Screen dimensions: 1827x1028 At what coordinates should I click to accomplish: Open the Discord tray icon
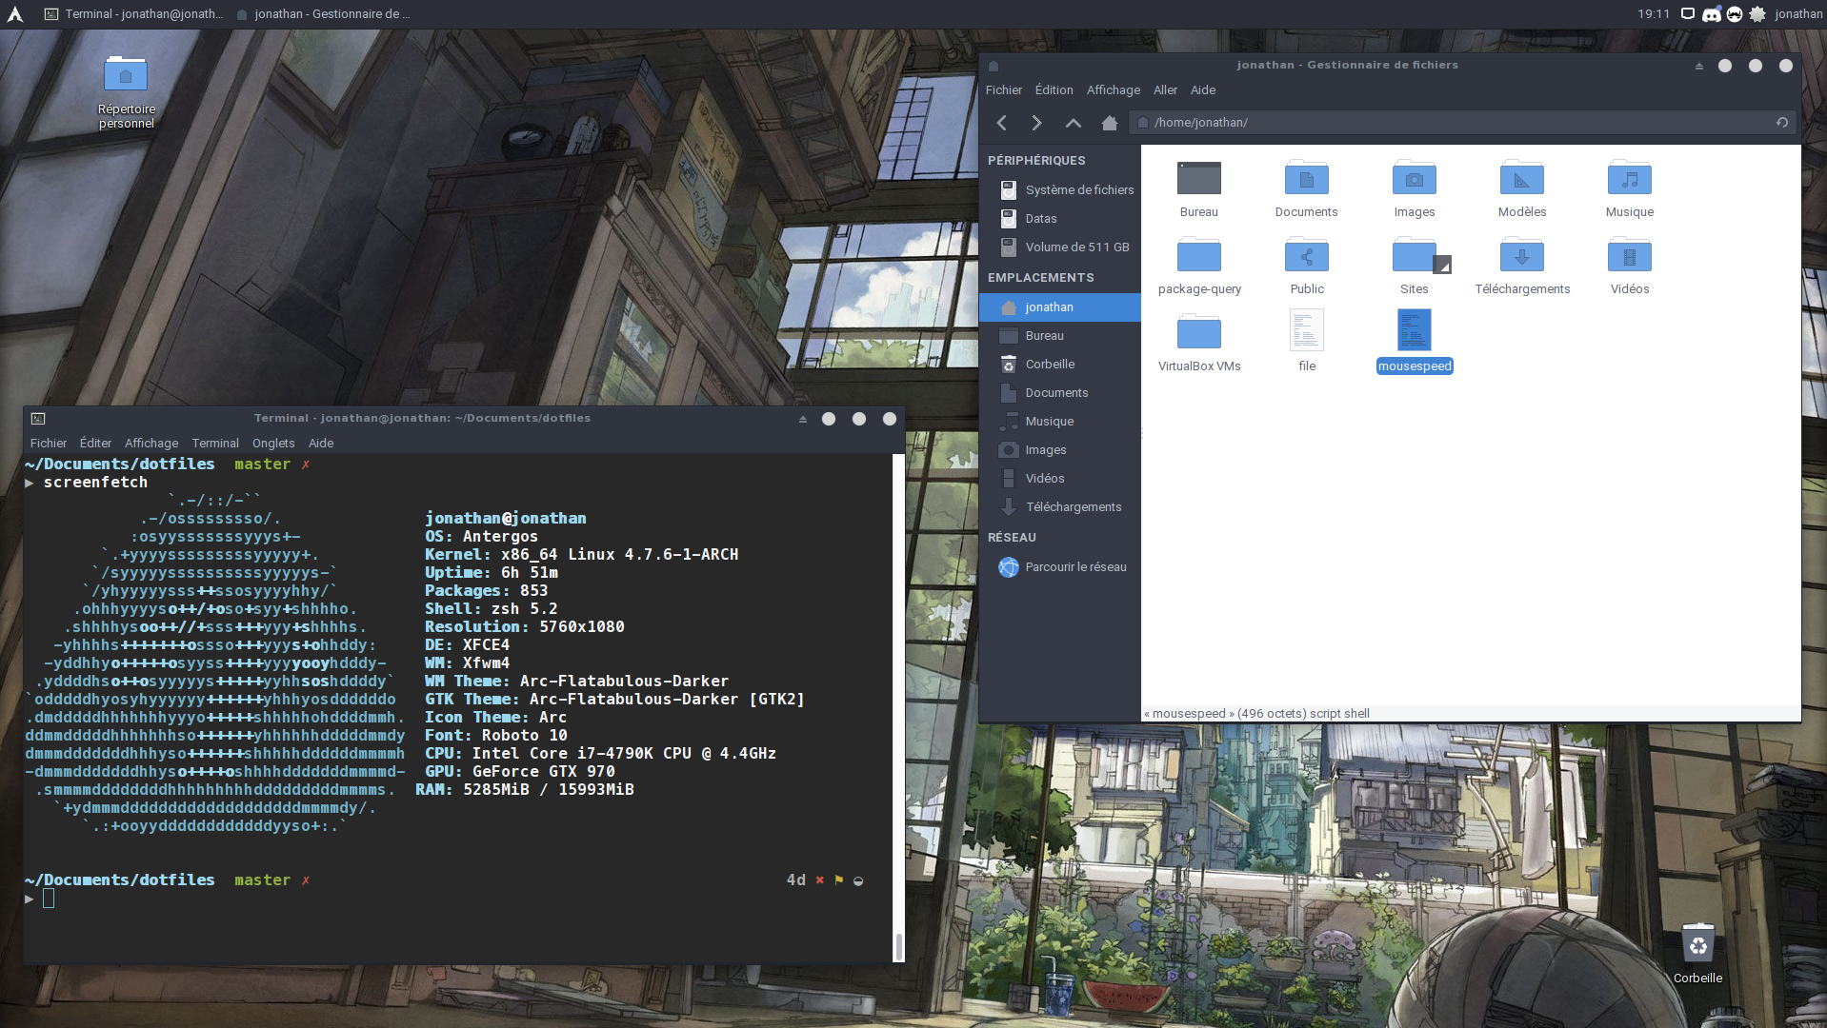tap(1711, 14)
